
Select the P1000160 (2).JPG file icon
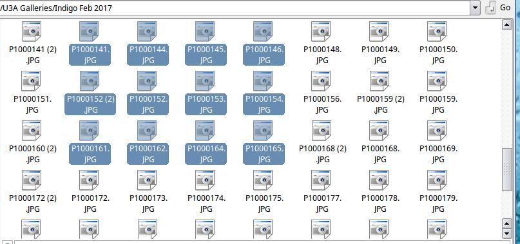[32, 131]
